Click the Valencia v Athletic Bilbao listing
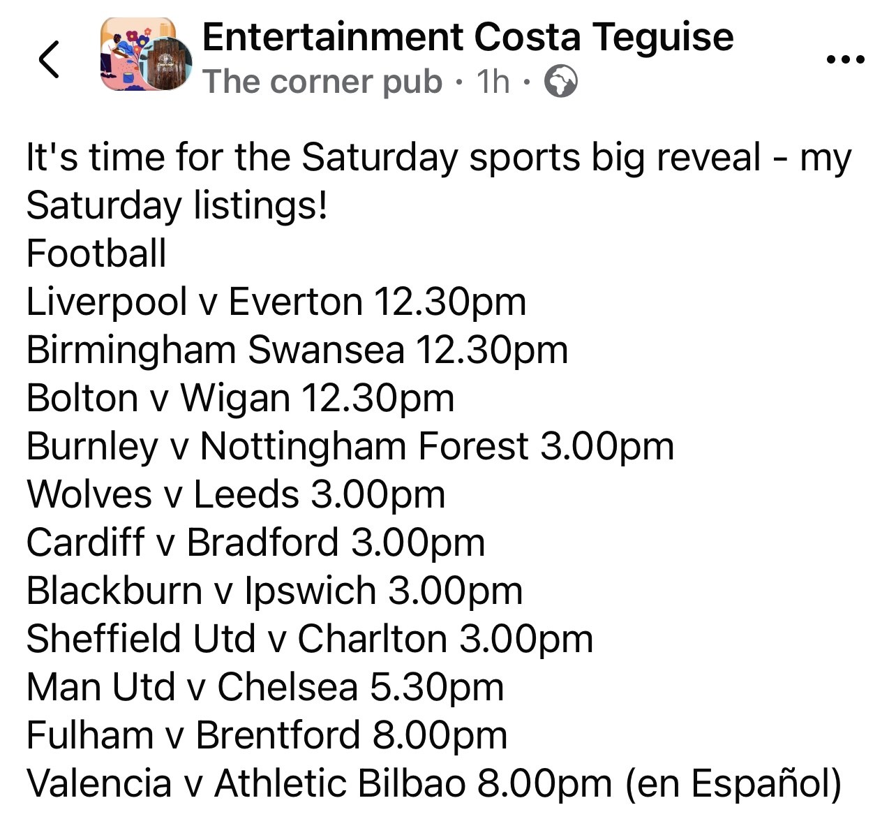This screenshot has width=896, height=819. (433, 783)
